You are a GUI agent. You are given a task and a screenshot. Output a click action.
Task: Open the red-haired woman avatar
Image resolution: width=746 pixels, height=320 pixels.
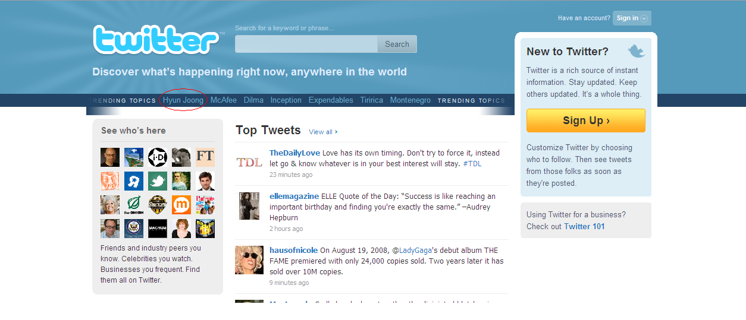click(181, 229)
